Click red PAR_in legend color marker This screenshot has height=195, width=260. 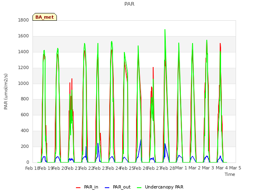click(78, 188)
